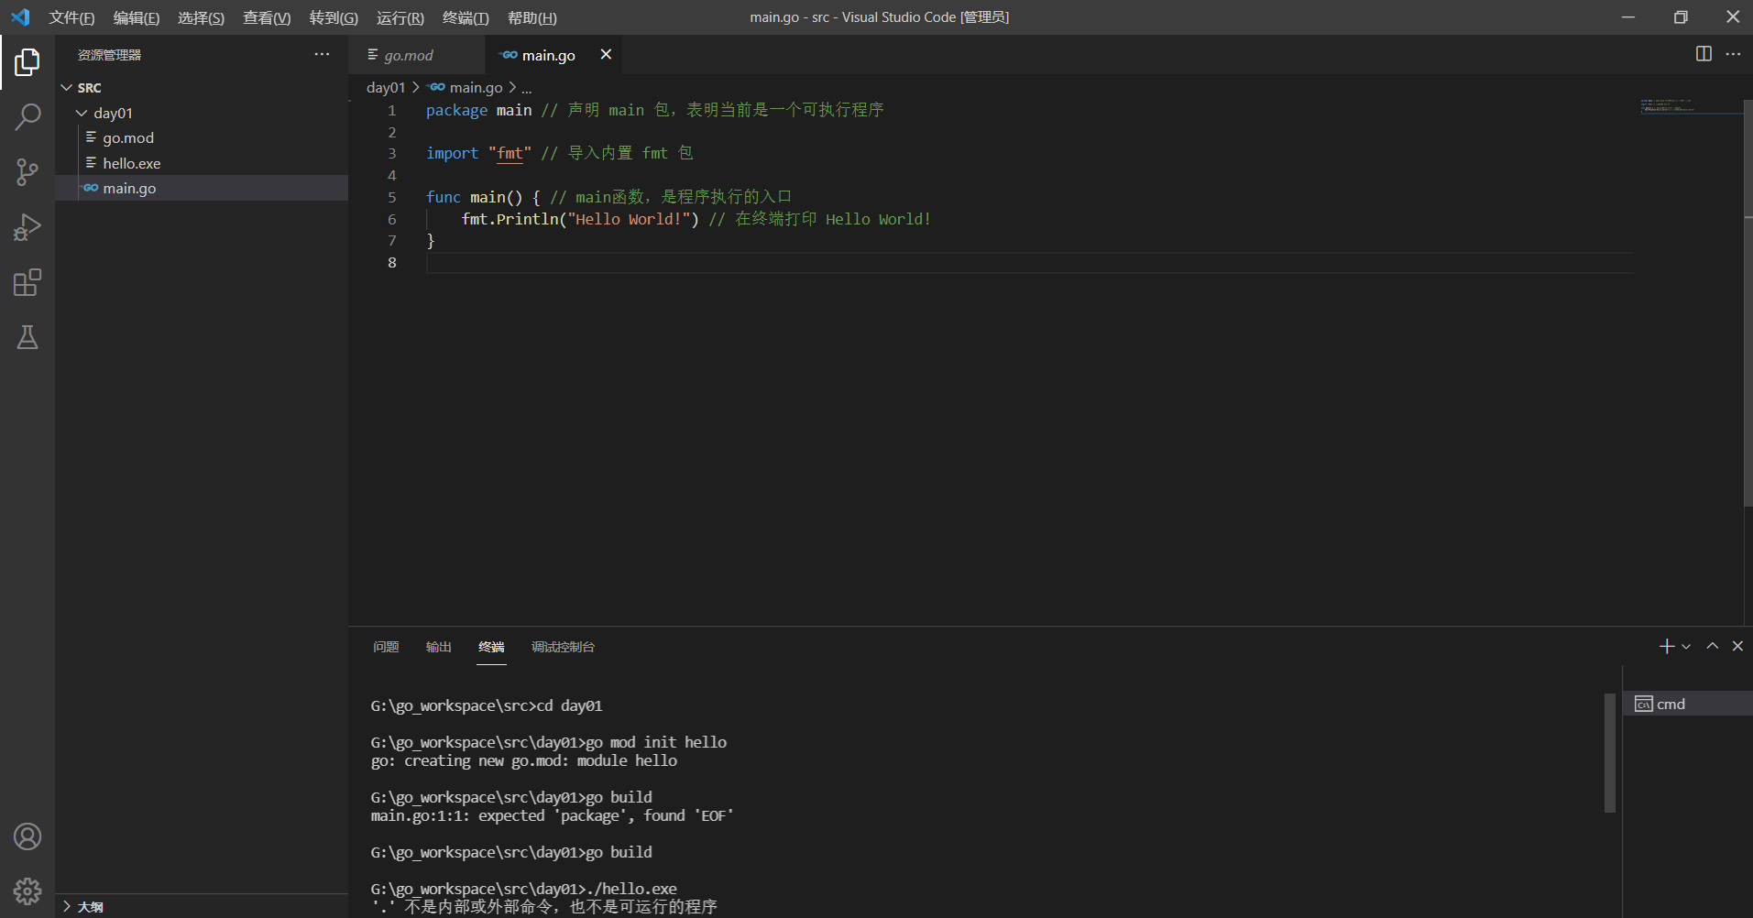
Task: Create a new terminal with plus icon
Action: [1667, 646]
